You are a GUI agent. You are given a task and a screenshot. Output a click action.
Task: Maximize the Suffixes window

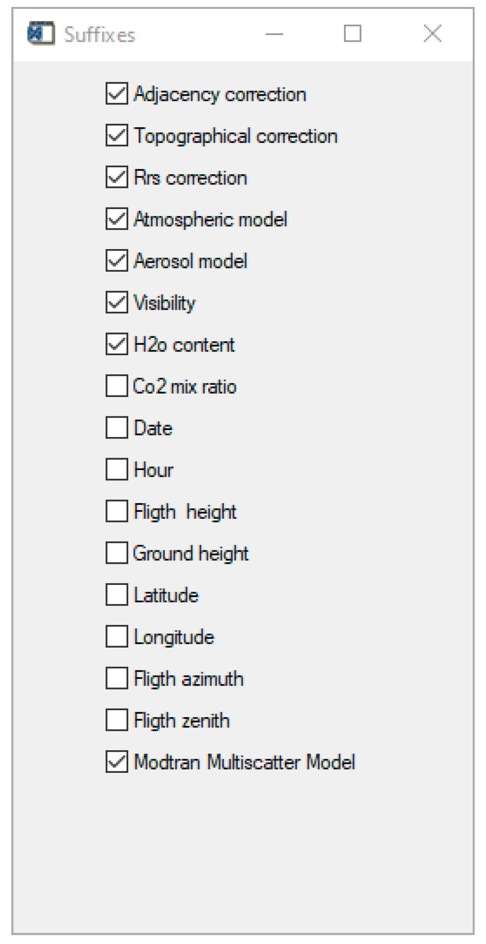(352, 34)
